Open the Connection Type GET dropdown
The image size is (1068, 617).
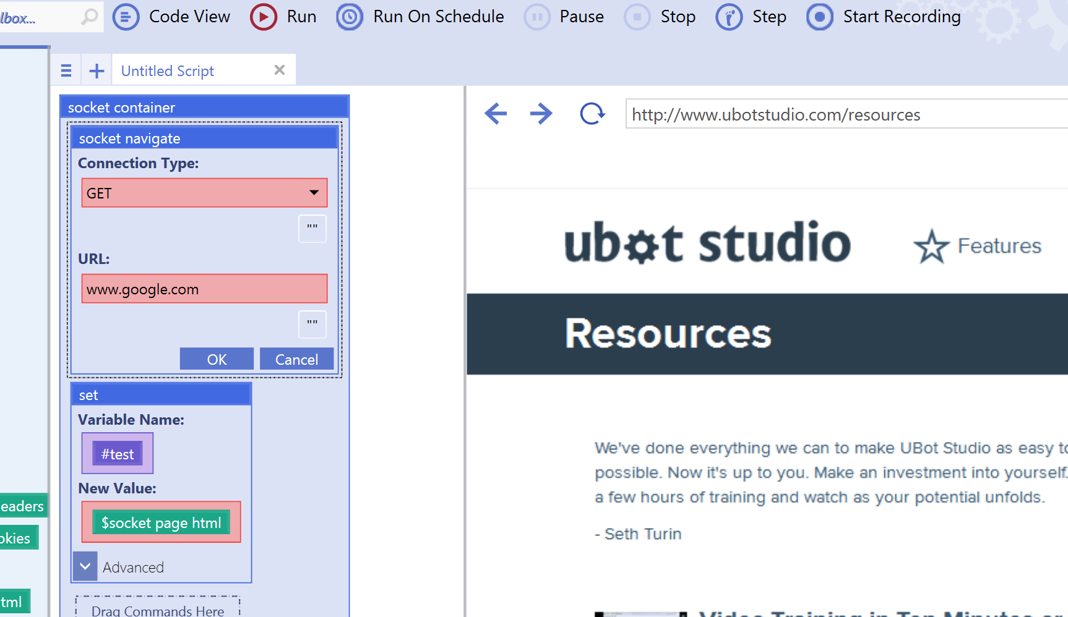tap(204, 193)
